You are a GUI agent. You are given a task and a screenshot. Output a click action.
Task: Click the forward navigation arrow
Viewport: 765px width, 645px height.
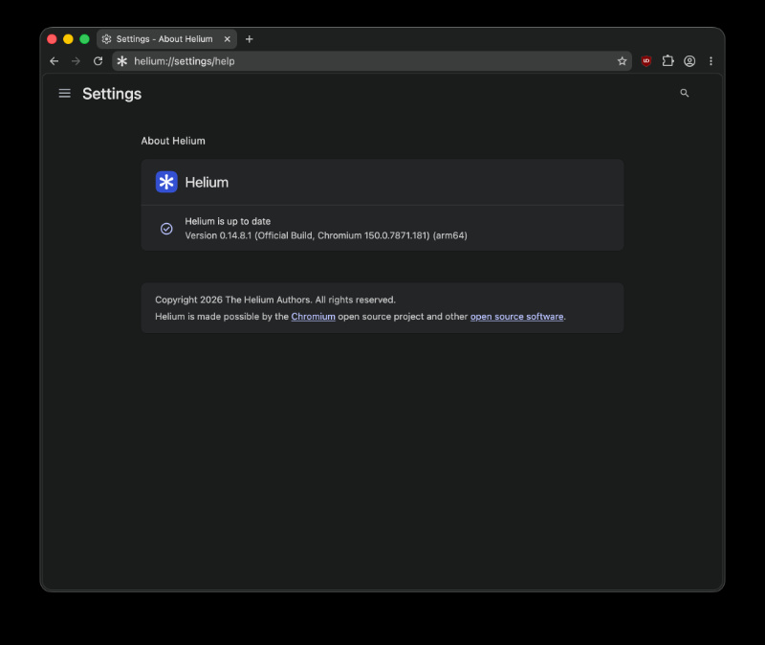[76, 61]
